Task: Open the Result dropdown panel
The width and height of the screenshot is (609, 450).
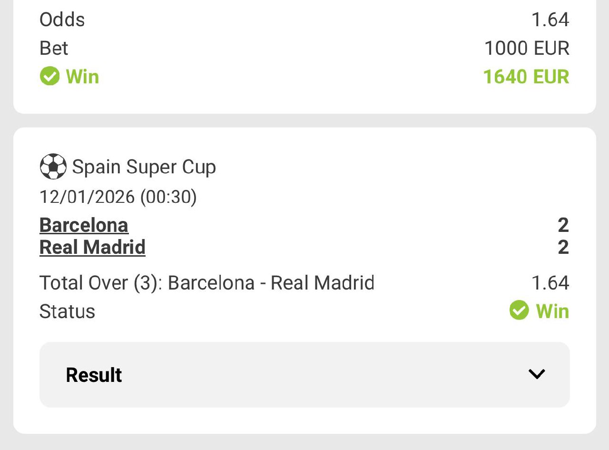Action: 304,374
